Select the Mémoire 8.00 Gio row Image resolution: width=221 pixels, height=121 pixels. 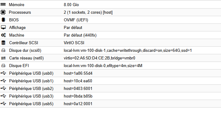point(111,5)
